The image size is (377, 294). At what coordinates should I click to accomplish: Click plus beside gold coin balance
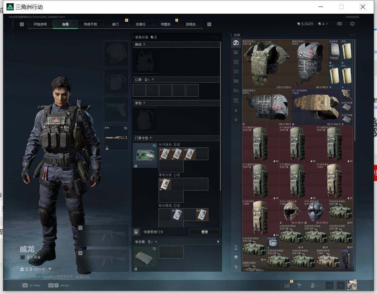click(327, 24)
